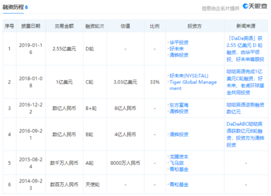Click the 比例 column header
The height and width of the screenshot is (196, 271).
tap(155, 26)
